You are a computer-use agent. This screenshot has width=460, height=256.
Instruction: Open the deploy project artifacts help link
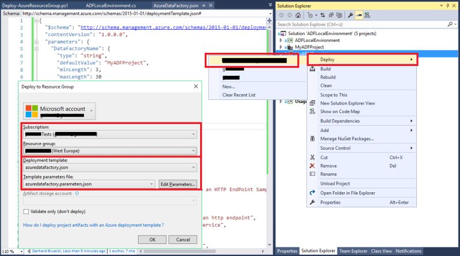(93, 225)
